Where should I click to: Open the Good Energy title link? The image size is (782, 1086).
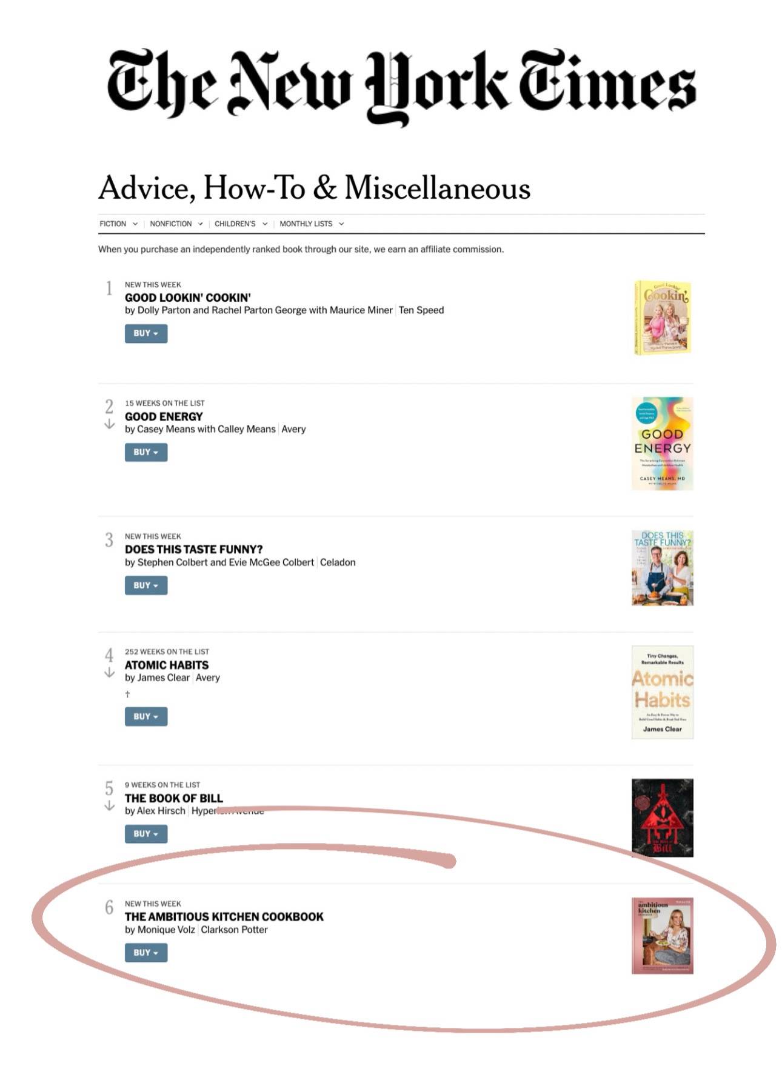tap(164, 416)
